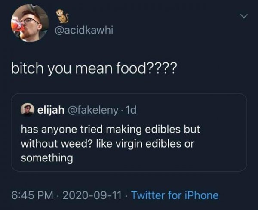This screenshot has height=210, width=258.
Task: Open the Twitter for iPhone source link
Action: point(174,195)
